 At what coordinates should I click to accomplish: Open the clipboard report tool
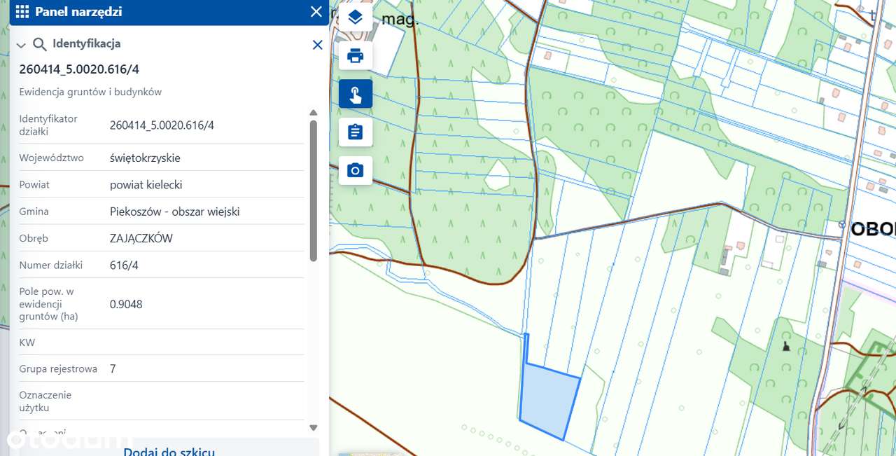[x=356, y=132]
